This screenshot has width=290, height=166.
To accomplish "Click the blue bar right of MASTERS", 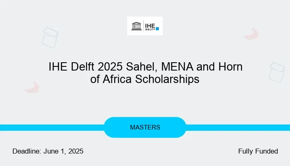I will [238, 128].
